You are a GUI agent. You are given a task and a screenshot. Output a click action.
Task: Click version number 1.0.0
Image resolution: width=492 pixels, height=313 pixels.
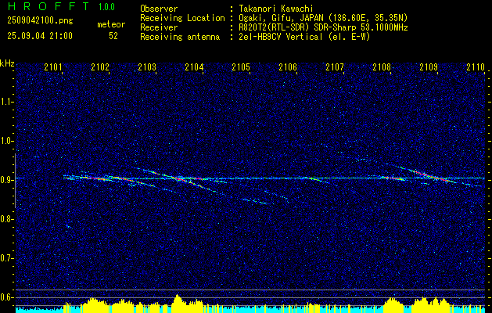(x=106, y=6)
